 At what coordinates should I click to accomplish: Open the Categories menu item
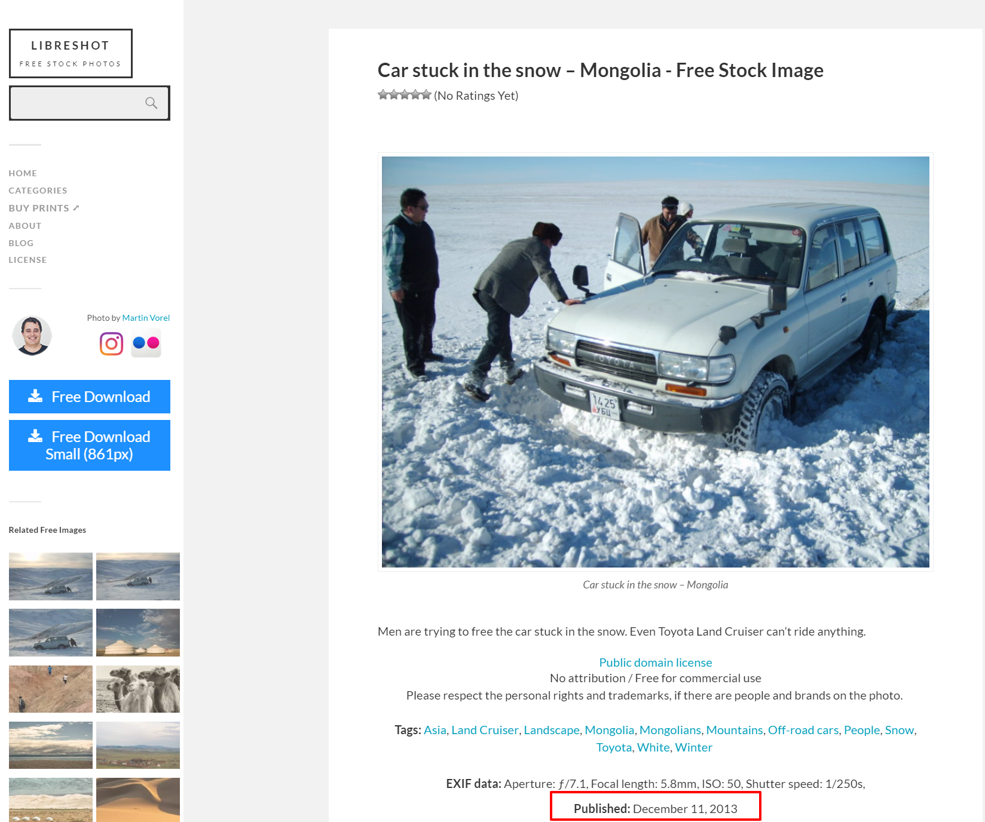click(38, 191)
